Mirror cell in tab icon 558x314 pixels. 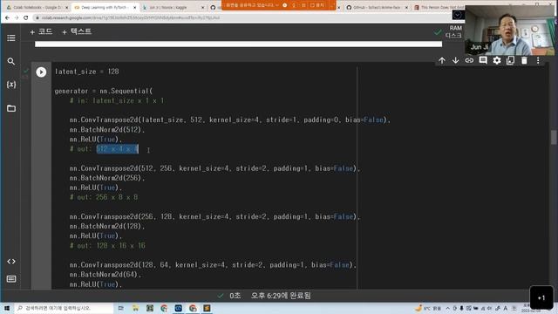coord(510,60)
